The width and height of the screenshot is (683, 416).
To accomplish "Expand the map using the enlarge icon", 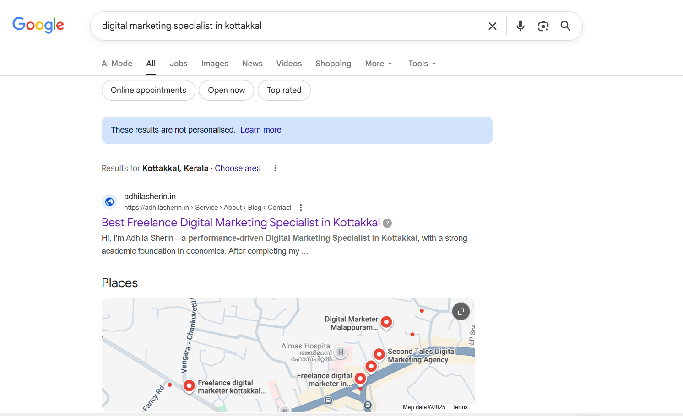I will (x=461, y=311).
